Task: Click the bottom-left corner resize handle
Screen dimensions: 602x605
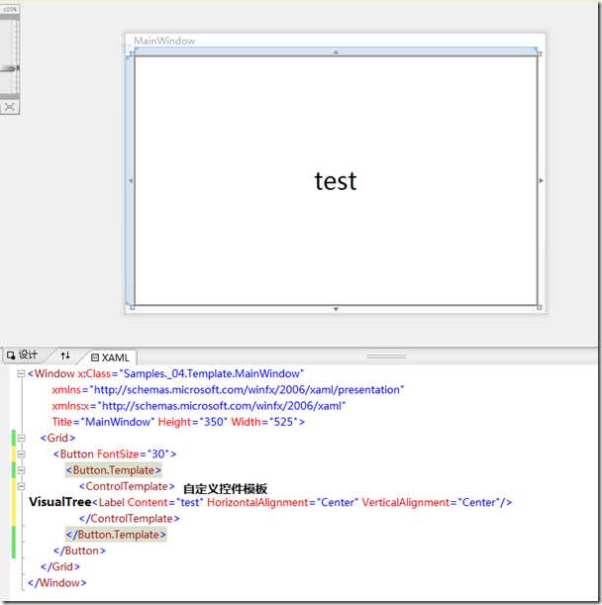Action: pos(132,308)
